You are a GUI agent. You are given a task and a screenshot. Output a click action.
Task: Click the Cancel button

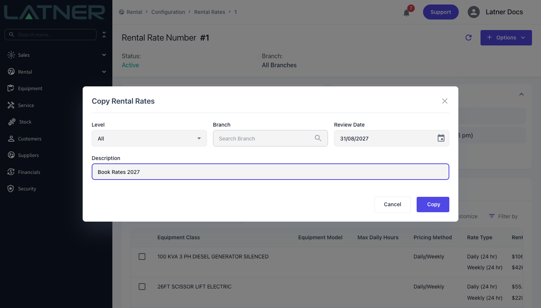coord(392,204)
